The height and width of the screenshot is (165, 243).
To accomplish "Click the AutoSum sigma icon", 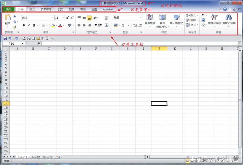I will point(203,15).
